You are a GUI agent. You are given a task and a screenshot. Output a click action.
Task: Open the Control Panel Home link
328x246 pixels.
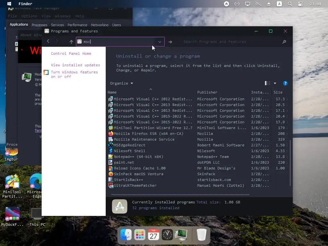click(x=71, y=53)
